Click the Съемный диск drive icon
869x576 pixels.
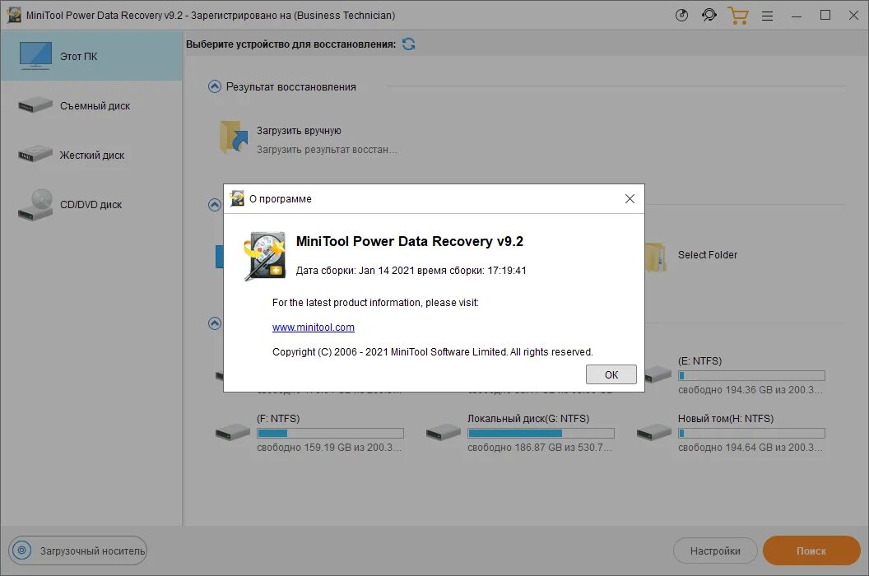[35, 105]
